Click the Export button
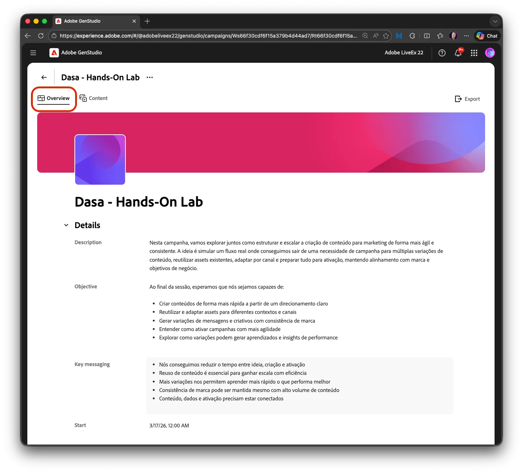 pyautogui.click(x=468, y=99)
